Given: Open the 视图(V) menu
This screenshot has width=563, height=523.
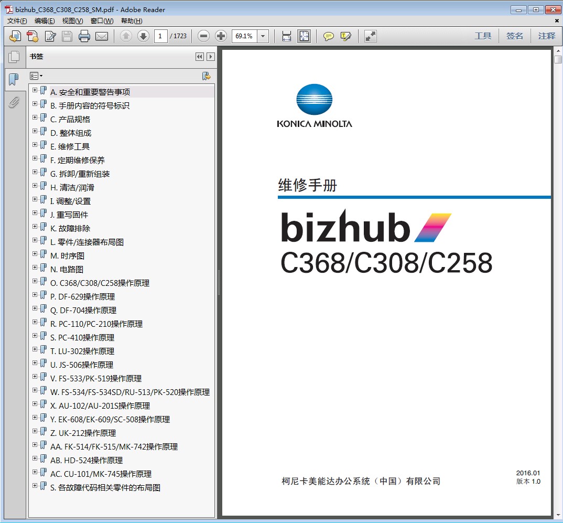Looking at the screenshot, I should (72, 21).
